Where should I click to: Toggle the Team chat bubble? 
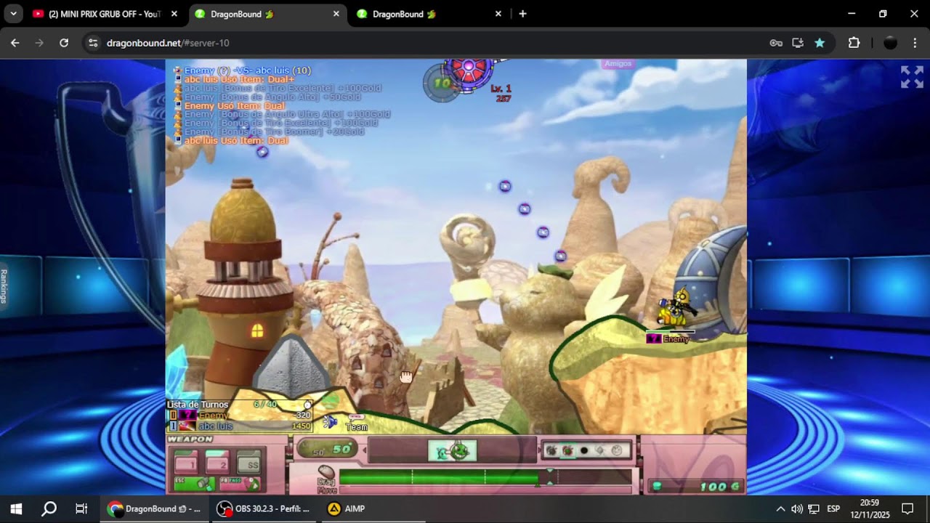(x=356, y=423)
